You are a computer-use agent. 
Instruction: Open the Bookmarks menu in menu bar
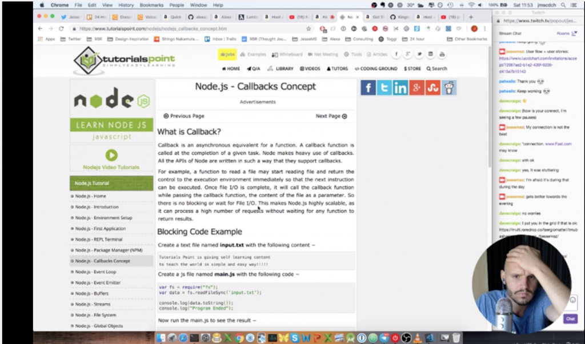click(151, 5)
